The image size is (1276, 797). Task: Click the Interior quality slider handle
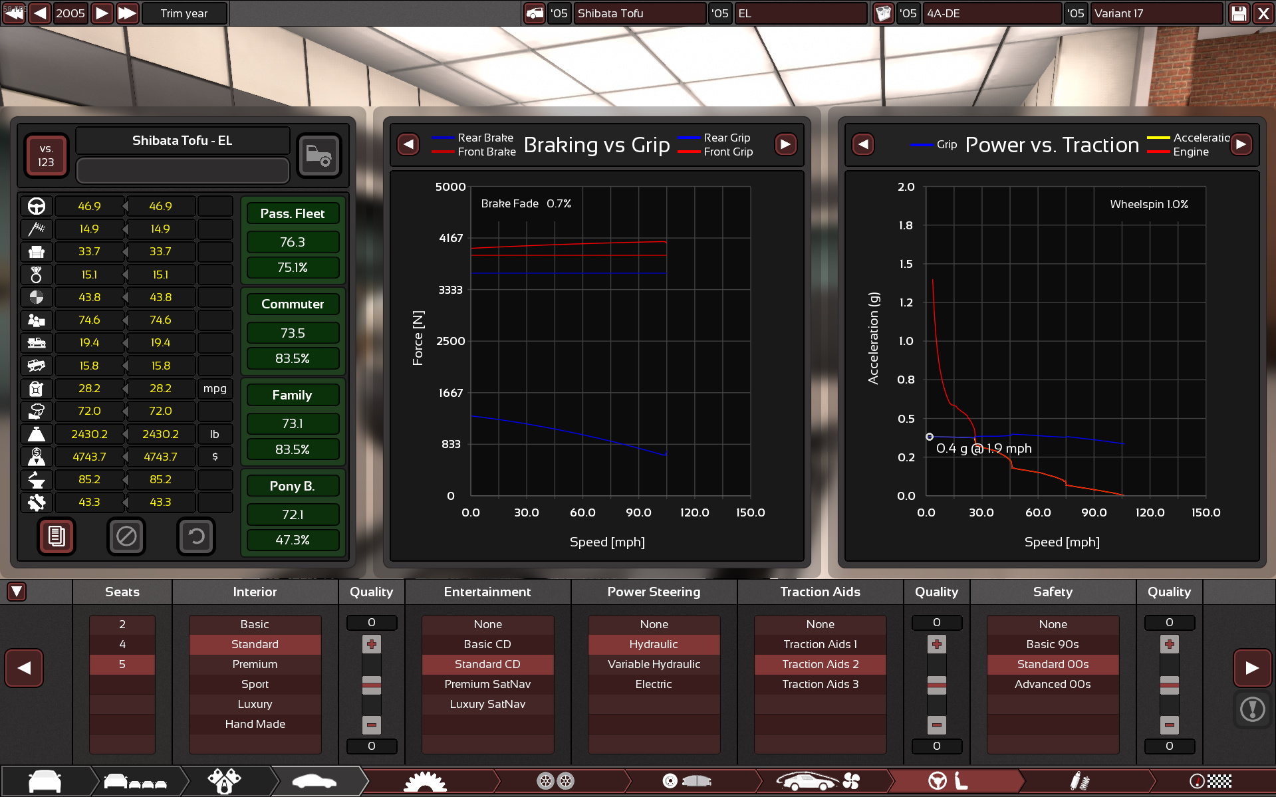coord(372,685)
